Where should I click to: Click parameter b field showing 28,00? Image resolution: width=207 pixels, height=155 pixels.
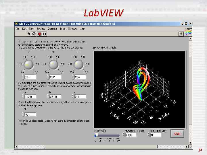pyautogui.click(x=55, y=97)
